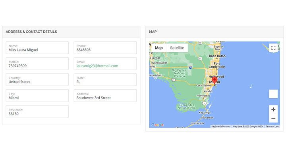Click the MAP panel heading
This screenshot has width=286, height=158.
[x=153, y=32]
